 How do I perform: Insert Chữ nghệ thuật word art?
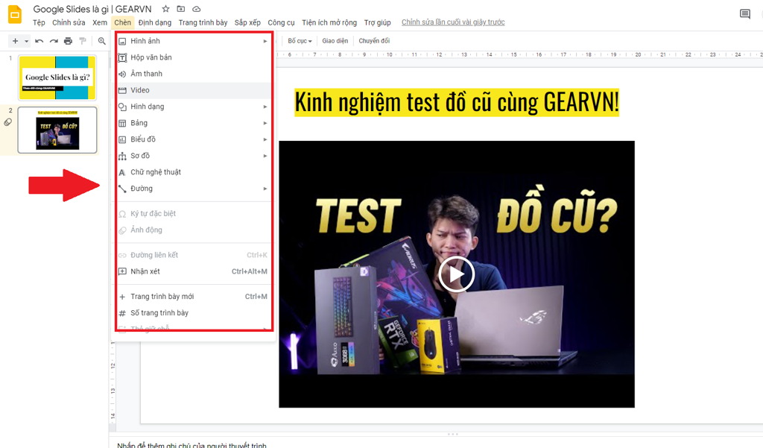194,172
